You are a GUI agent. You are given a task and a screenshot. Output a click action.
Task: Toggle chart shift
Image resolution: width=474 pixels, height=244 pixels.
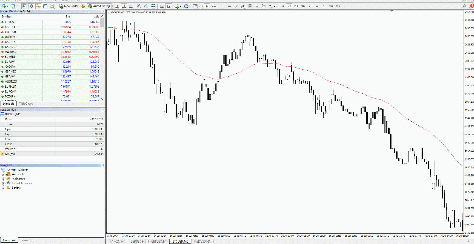[169, 6]
